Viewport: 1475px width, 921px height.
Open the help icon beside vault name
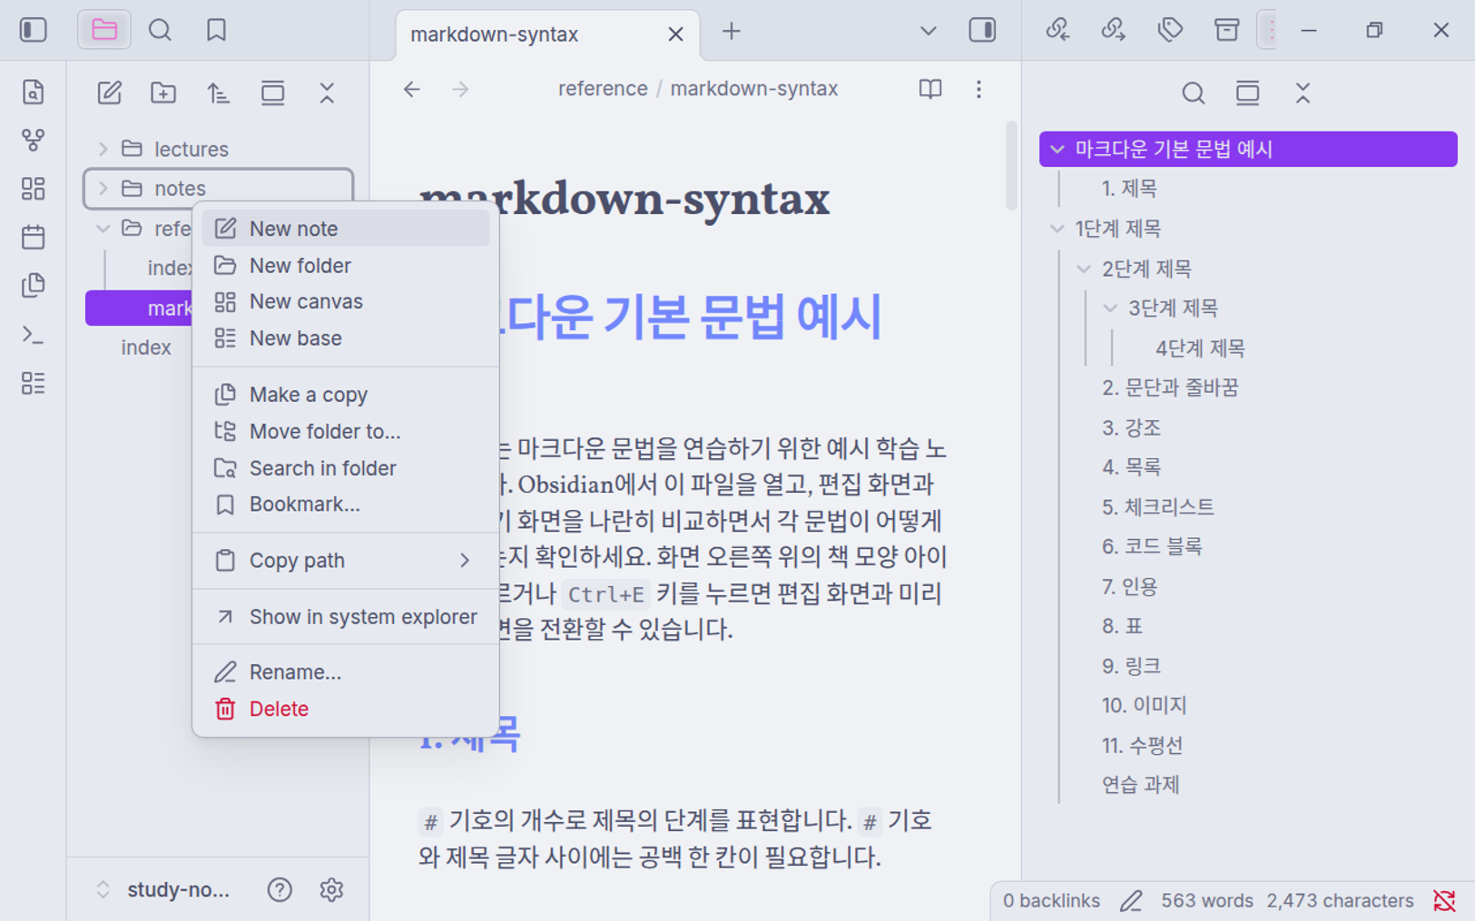click(x=280, y=889)
